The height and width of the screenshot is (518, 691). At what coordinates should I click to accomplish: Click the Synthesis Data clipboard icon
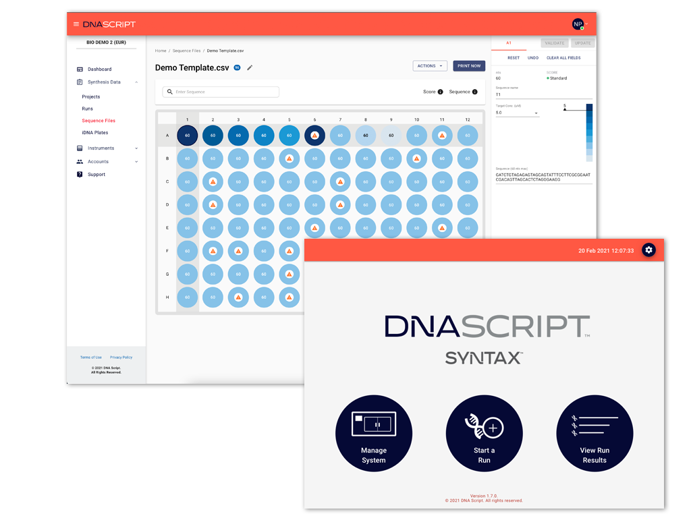[x=80, y=82]
